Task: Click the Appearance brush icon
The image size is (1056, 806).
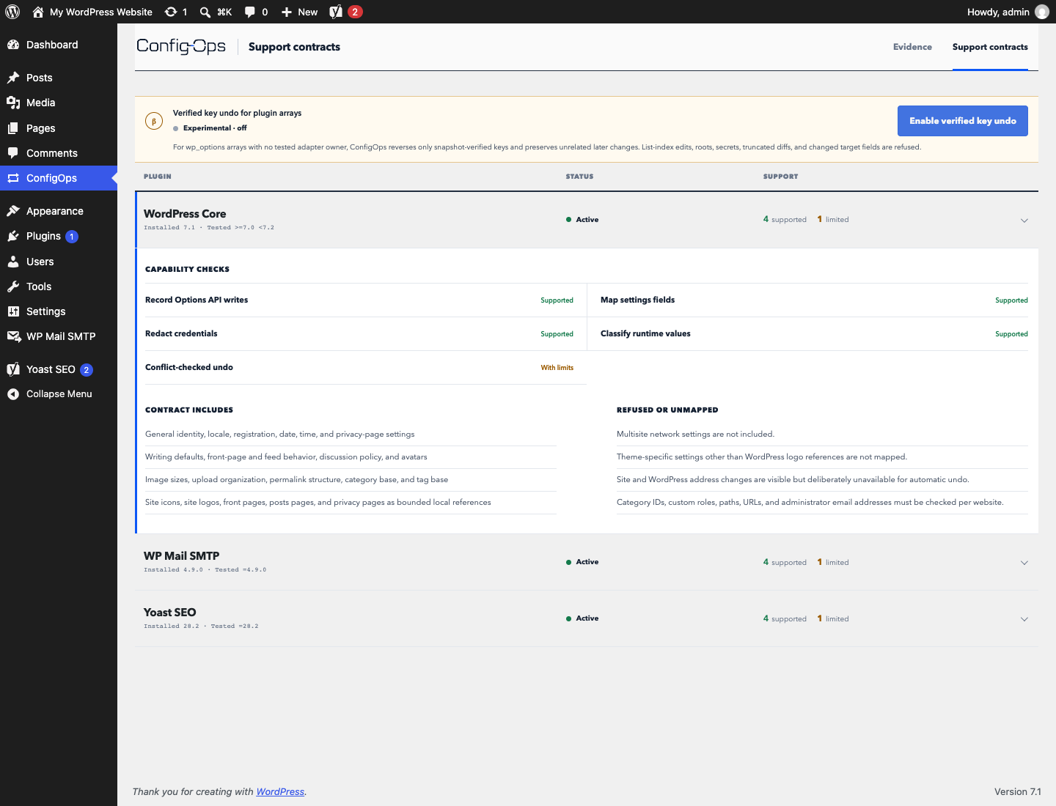Action: coord(13,211)
